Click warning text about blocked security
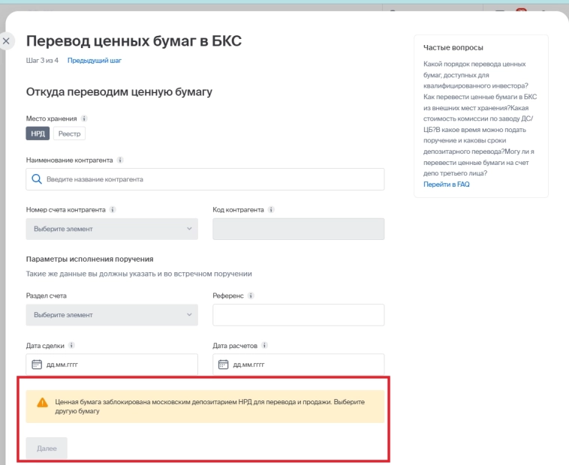The height and width of the screenshot is (465, 569). [x=209, y=406]
